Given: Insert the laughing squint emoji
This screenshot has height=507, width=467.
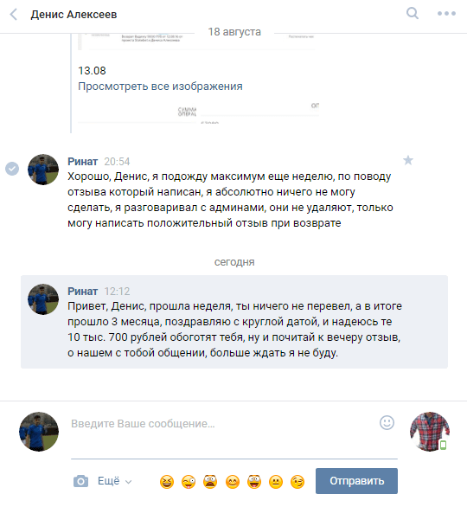Looking at the screenshot, I should point(167,482).
